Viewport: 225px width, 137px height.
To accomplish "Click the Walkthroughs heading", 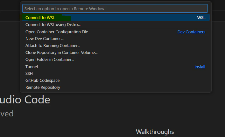I will tap(155, 132).
